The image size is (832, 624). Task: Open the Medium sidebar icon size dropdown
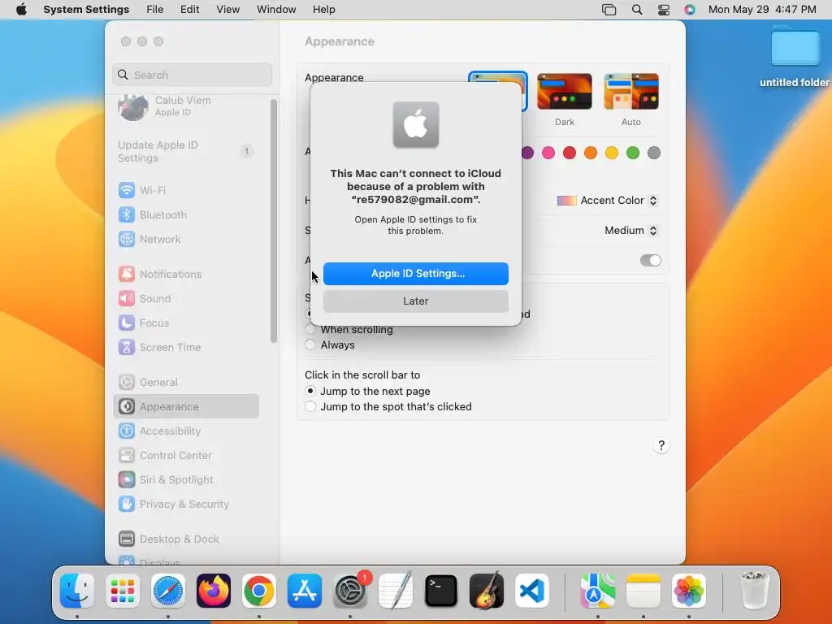tap(630, 230)
